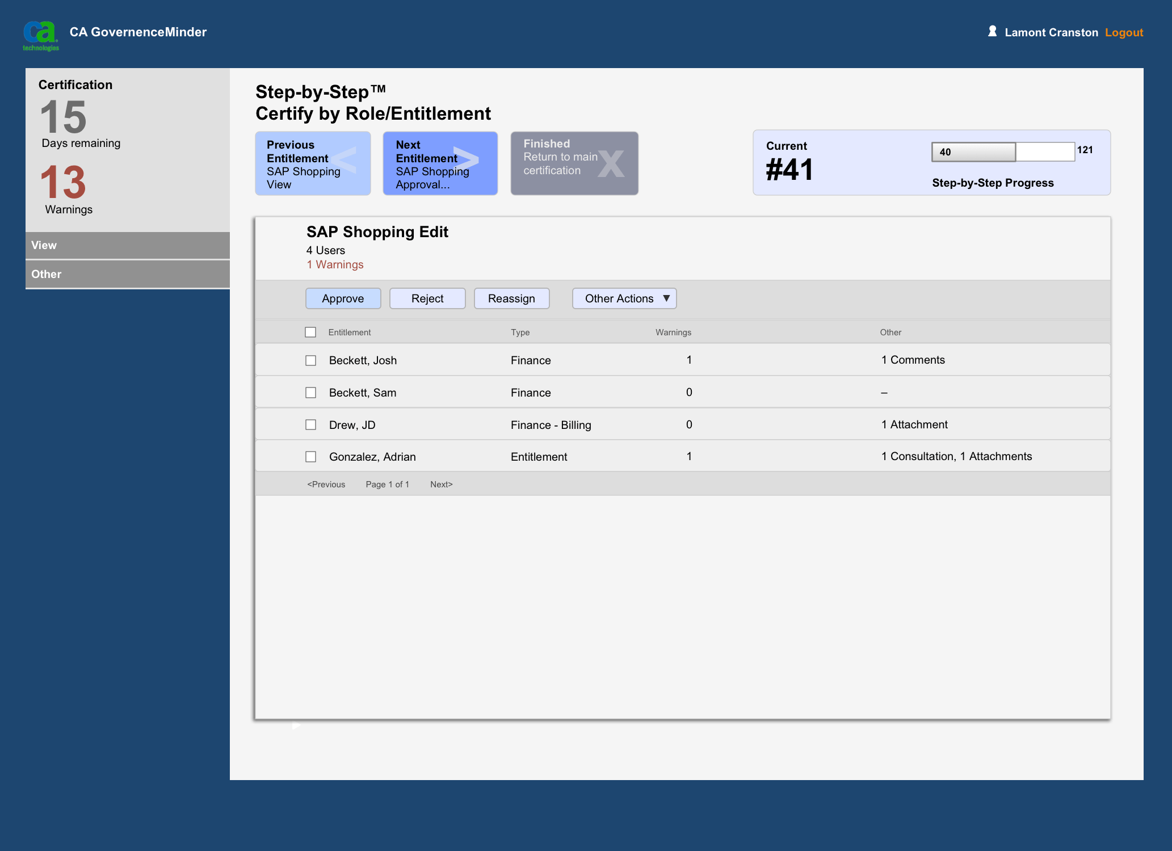
Task: Click the Reassign button
Action: coord(511,298)
